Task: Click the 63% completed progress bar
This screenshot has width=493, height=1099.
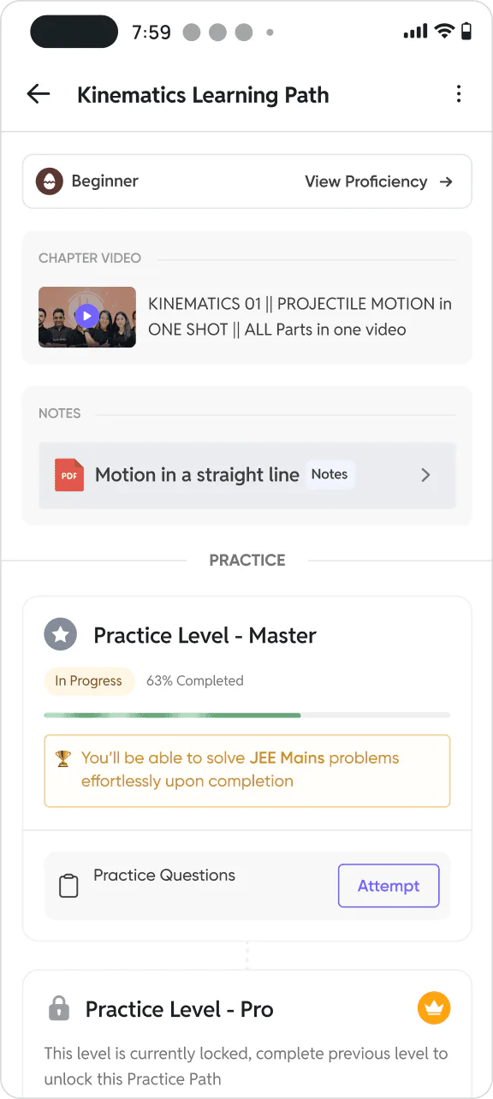Action: click(x=246, y=715)
